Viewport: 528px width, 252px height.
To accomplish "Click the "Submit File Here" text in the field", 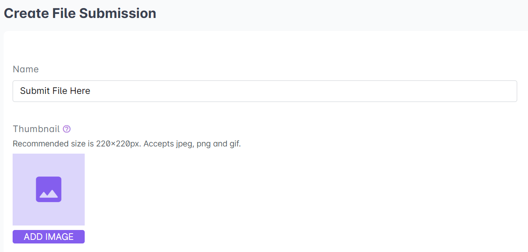I will tap(55, 91).
